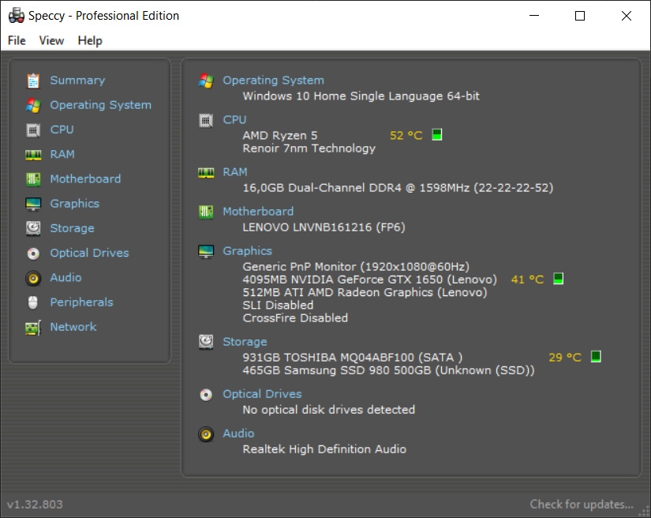This screenshot has height=518, width=651.
Task: Click the Samsung SSD 980 500GB line
Action: click(388, 370)
